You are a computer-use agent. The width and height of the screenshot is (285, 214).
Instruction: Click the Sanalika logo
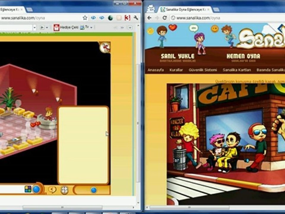tap(261, 39)
